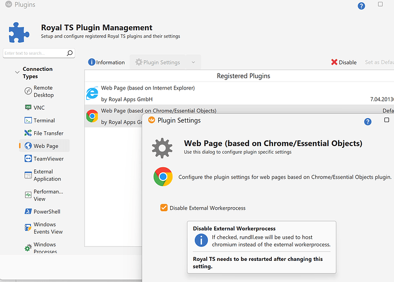Click the VNC icon in sidebar

(28, 107)
